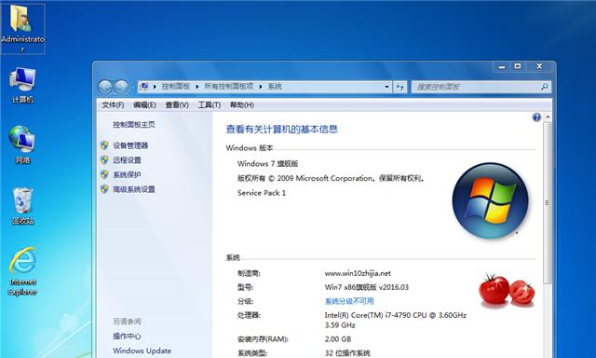The image size is (596, 358).
Task: Expand the arrow before 控制面板 in the breadcrumb
Action: pos(155,87)
